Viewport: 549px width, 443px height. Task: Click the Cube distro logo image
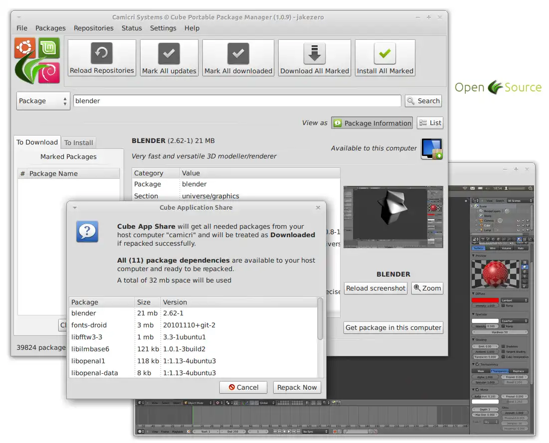click(x=37, y=60)
